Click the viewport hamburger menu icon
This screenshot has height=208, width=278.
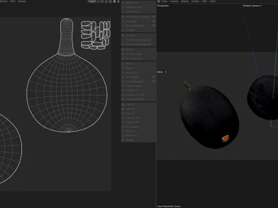(x=159, y=1)
